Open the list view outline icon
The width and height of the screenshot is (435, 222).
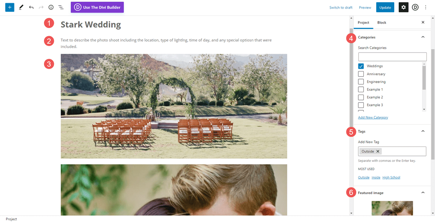(x=61, y=7)
